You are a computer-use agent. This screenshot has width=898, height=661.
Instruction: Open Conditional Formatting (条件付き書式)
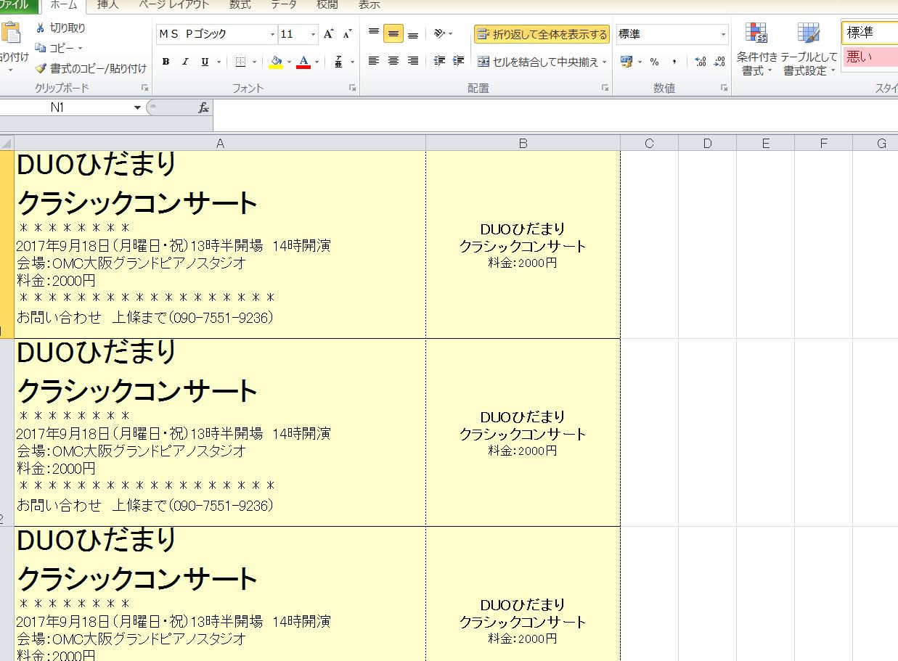[x=757, y=49]
